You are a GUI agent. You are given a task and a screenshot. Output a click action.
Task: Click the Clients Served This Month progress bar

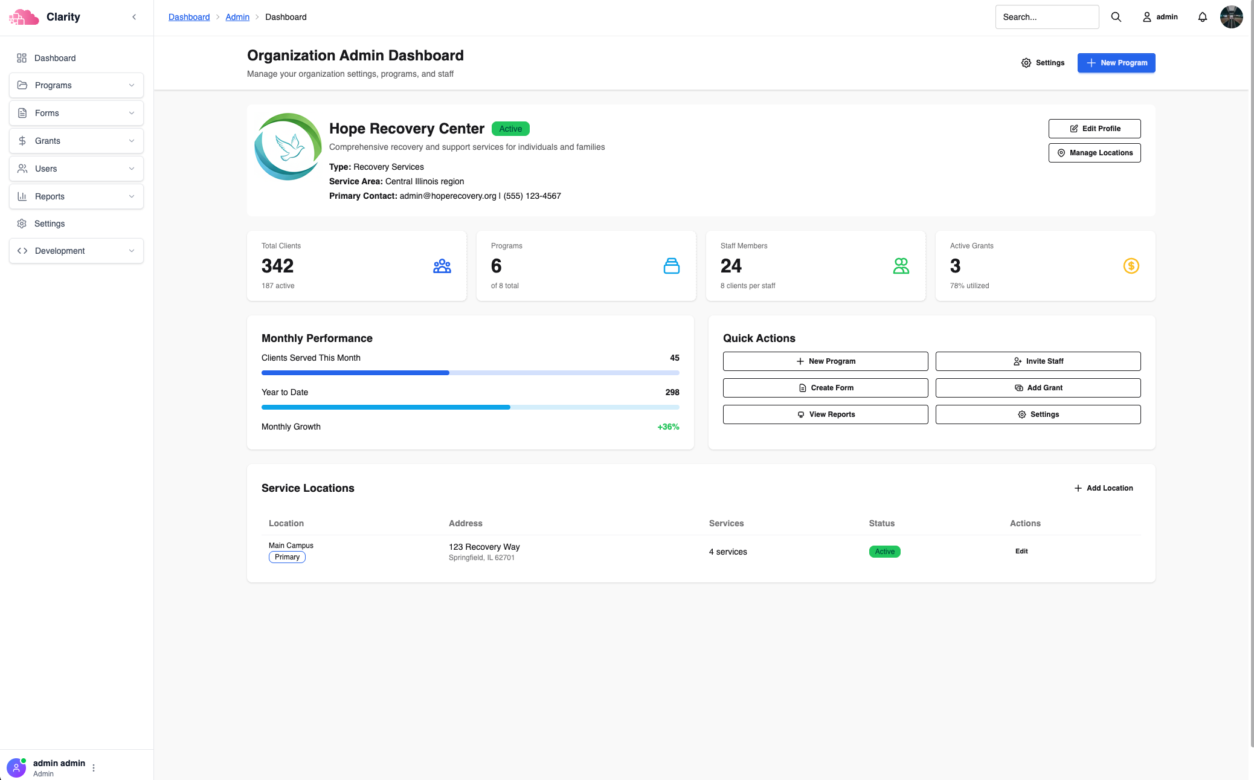click(470, 373)
